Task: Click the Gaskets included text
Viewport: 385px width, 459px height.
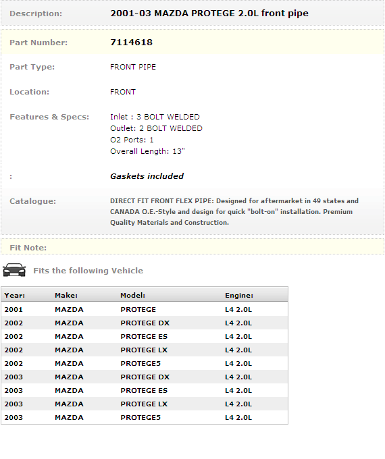Action: click(x=147, y=176)
